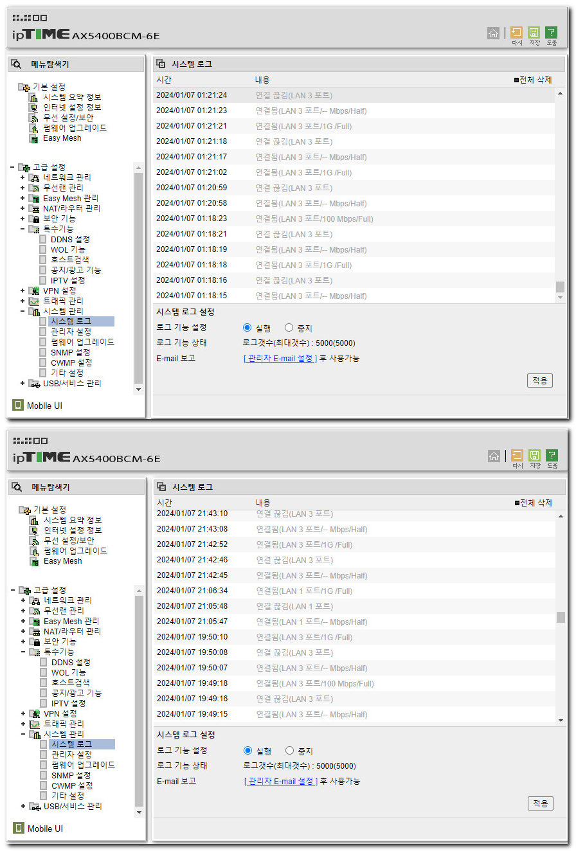Viewport: 576px width, 851px height.
Task: Open 관리자 E-mail 설정 link in upper window
Action: click(x=280, y=358)
